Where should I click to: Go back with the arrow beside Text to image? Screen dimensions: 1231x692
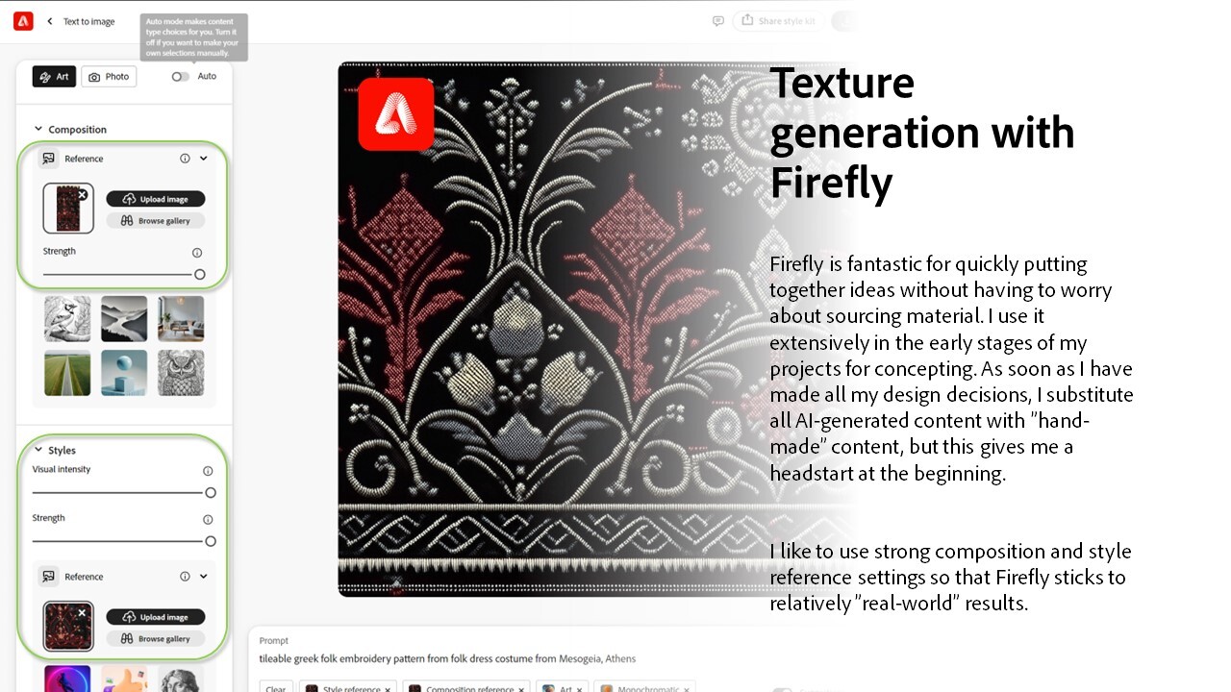pyautogui.click(x=50, y=21)
